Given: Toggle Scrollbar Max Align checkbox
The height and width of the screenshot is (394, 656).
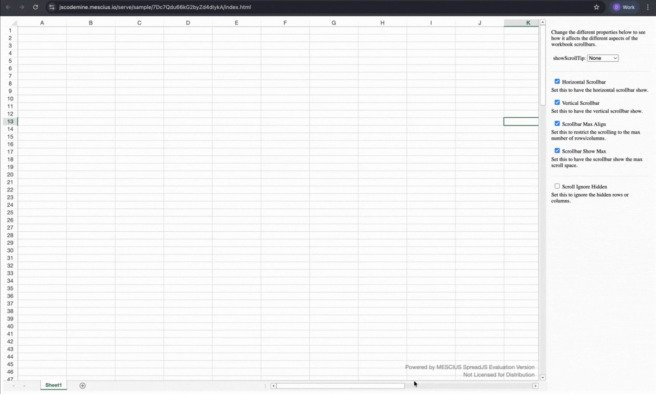Looking at the screenshot, I should tap(557, 124).
